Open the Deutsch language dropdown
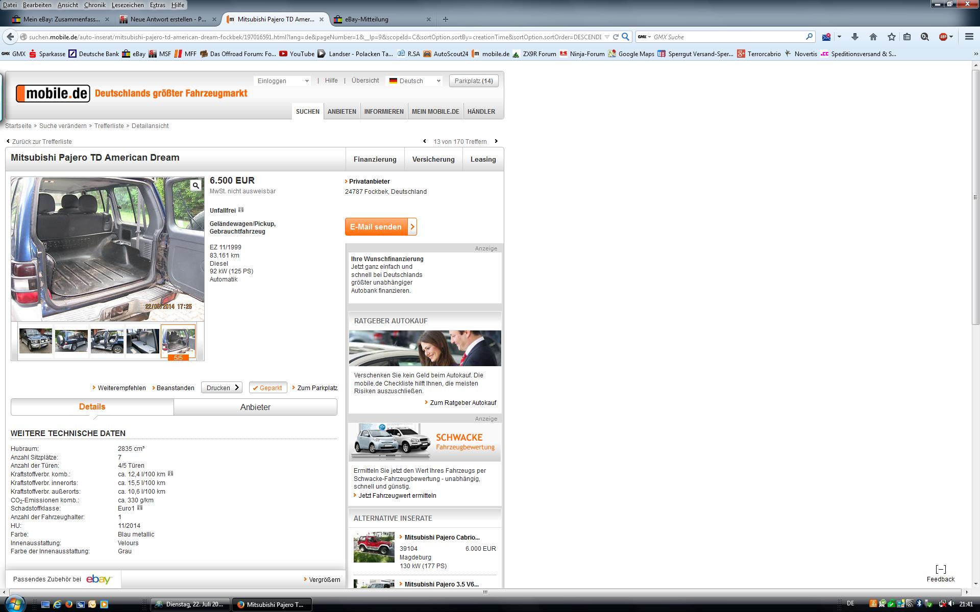This screenshot has width=980, height=612. (x=414, y=81)
